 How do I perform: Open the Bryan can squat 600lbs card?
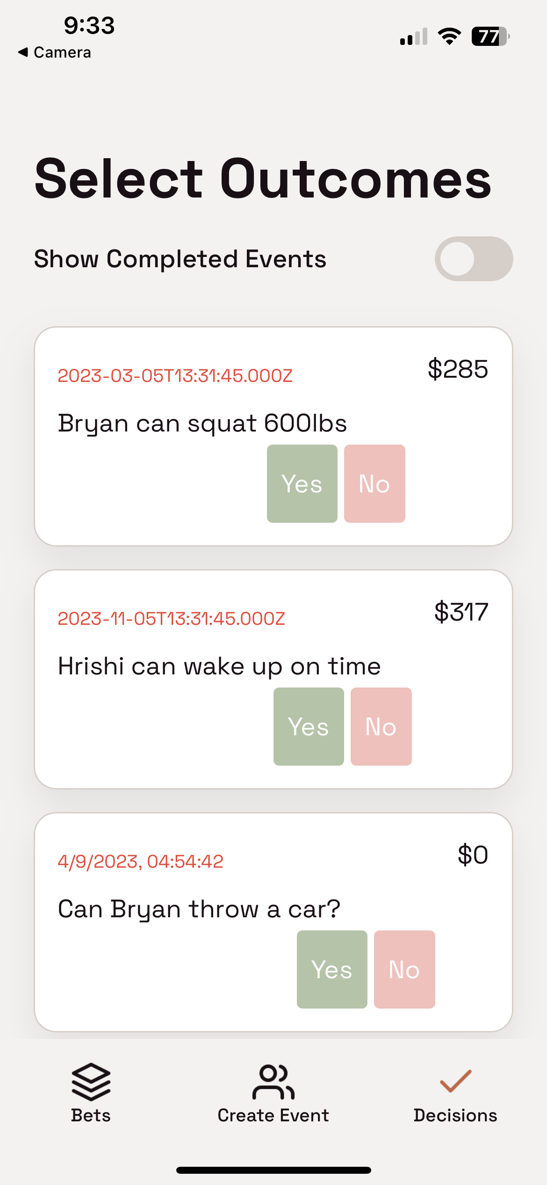coord(273,436)
